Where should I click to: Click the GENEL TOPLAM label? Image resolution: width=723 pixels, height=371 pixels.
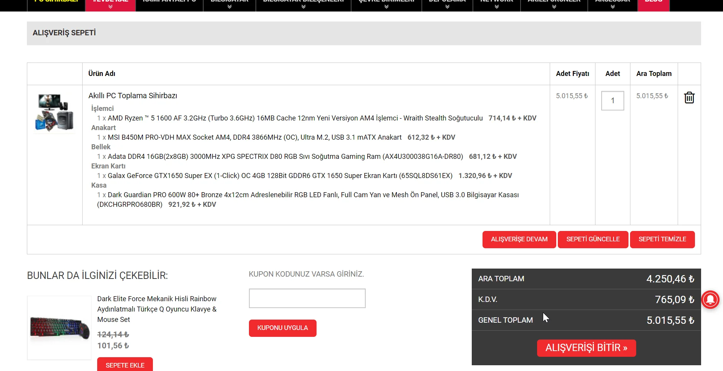point(506,320)
